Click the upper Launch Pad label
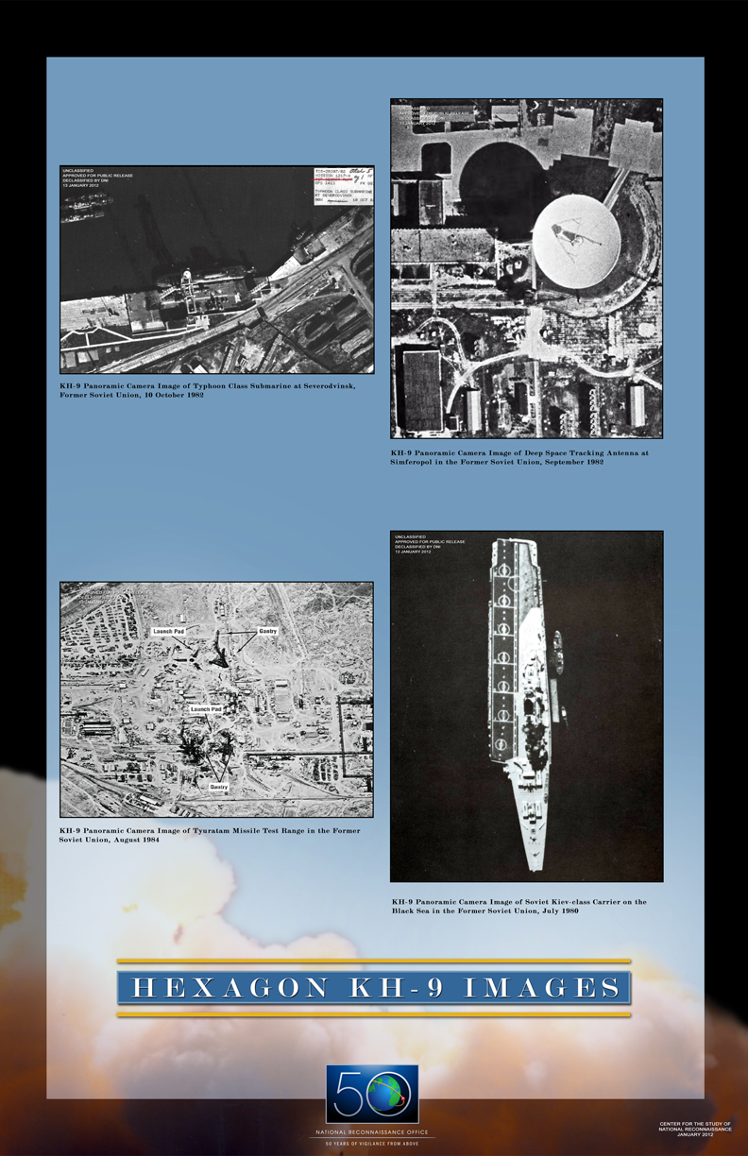Image resolution: width=748 pixels, height=1156 pixels. [x=172, y=631]
